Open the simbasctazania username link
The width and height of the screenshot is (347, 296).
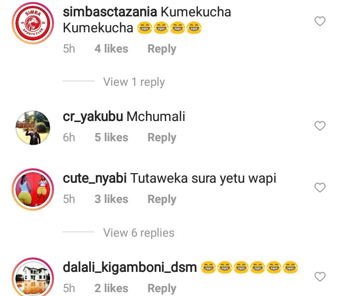coord(110,12)
